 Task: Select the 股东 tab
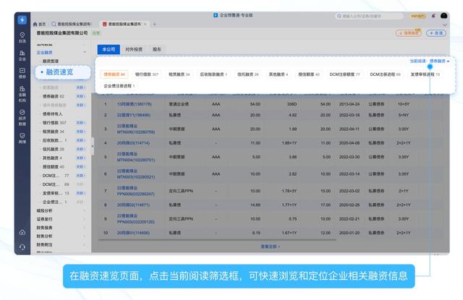tap(157, 49)
